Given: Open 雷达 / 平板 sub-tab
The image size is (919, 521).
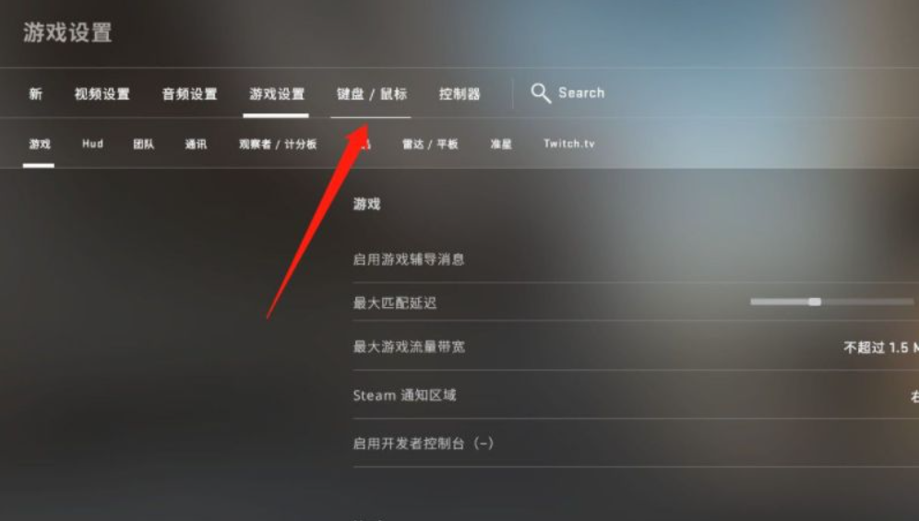Looking at the screenshot, I should (430, 144).
